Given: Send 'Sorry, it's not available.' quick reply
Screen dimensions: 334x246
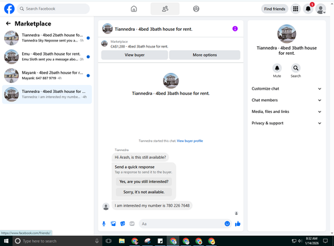Looking at the screenshot, I should tap(144, 192).
